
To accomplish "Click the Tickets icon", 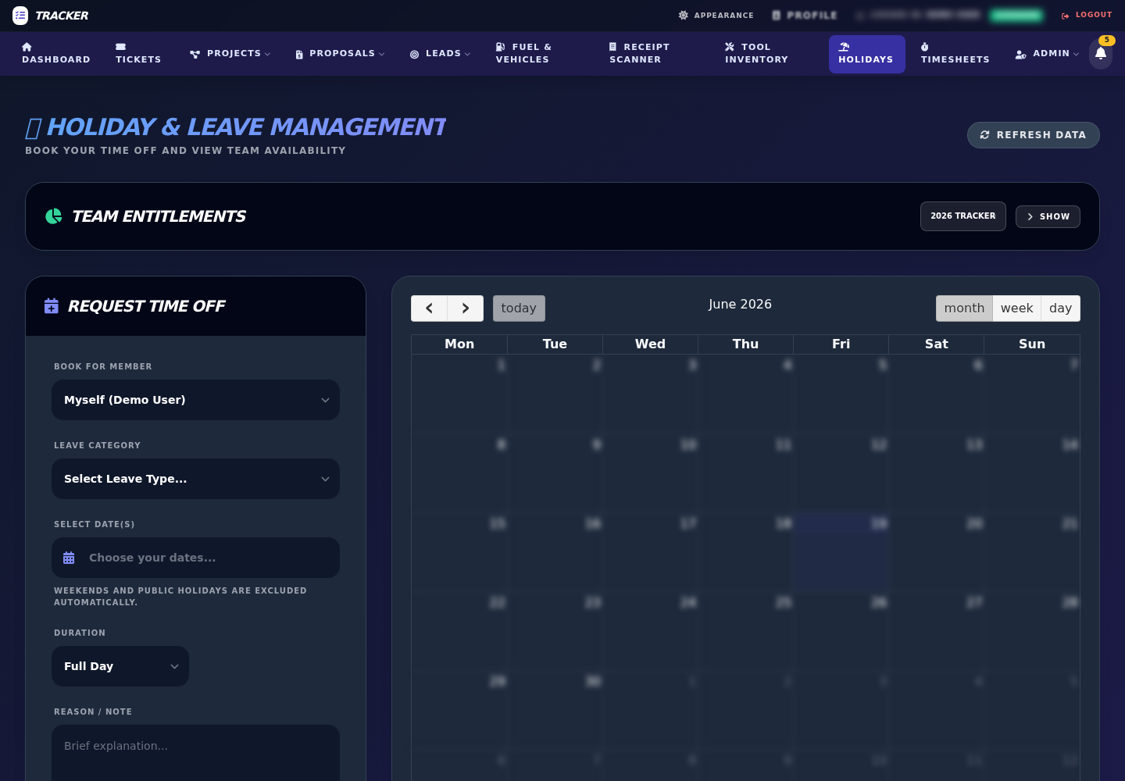I will pyautogui.click(x=120, y=47).
